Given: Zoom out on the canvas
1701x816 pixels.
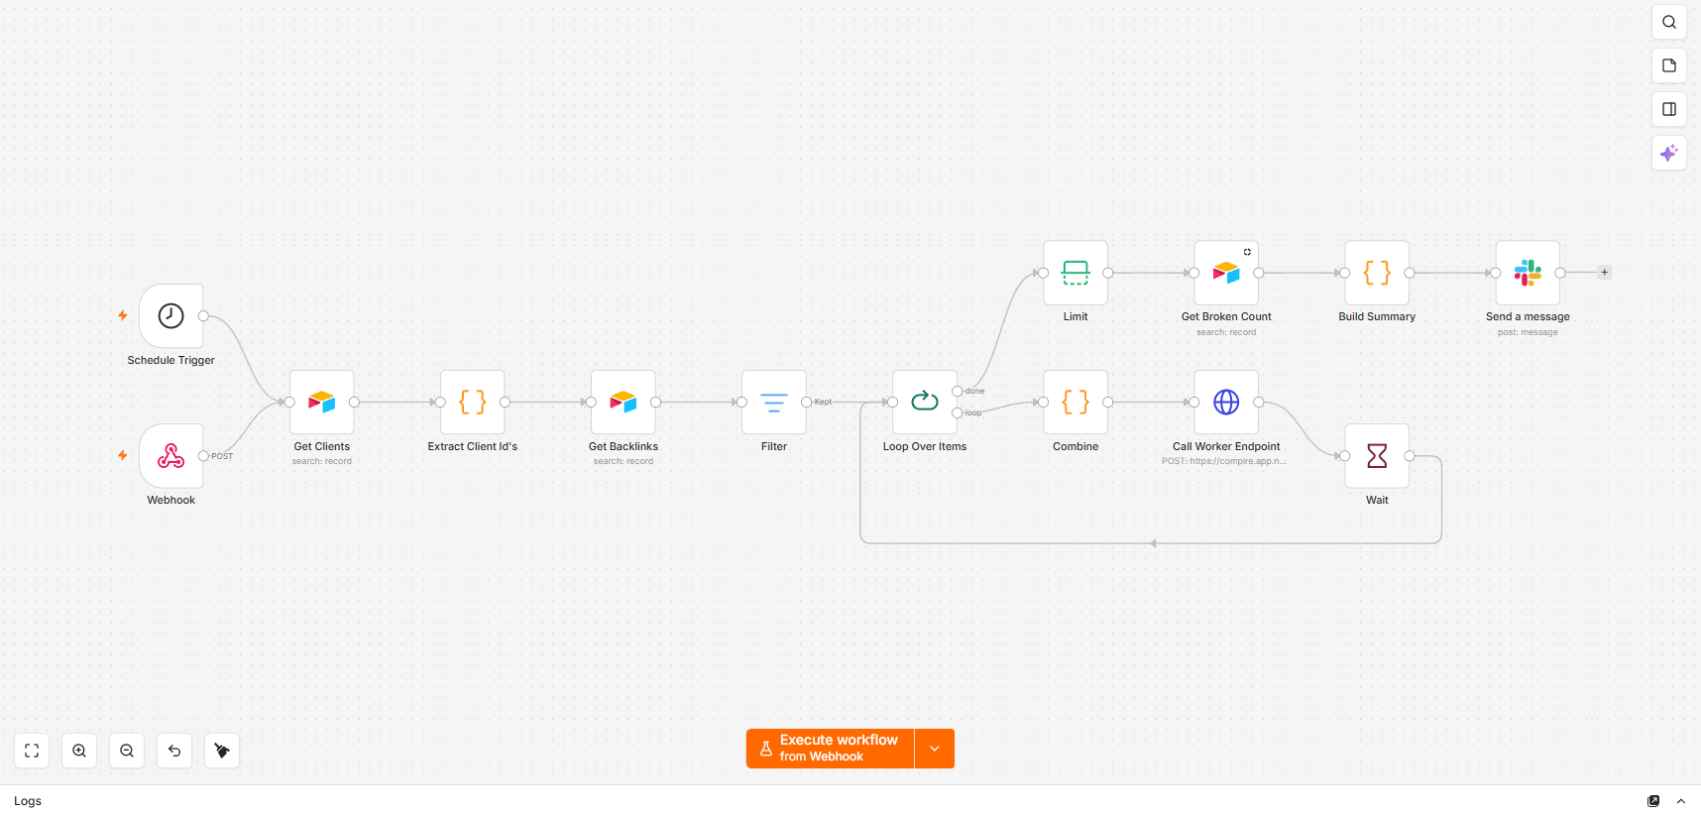Looking at the screenshot, I should [x=127, y=751].
